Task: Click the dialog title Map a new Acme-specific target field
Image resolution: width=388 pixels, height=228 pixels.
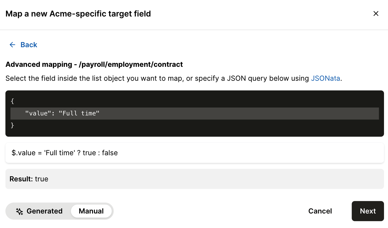Action: [x=78, y=14]
